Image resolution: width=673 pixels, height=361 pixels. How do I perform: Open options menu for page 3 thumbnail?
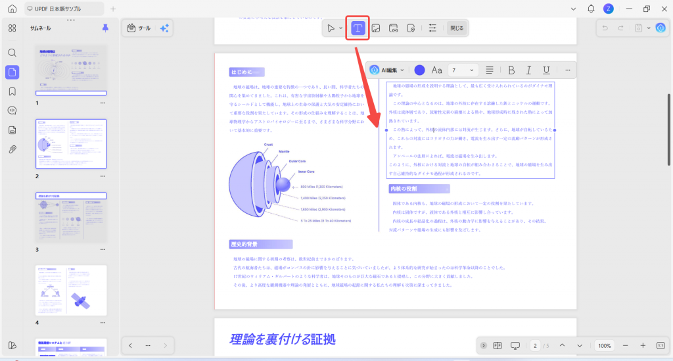pyautogui.click(x=103, y=249)
